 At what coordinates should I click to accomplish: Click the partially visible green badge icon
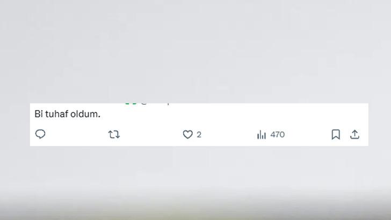click(131, 104)
